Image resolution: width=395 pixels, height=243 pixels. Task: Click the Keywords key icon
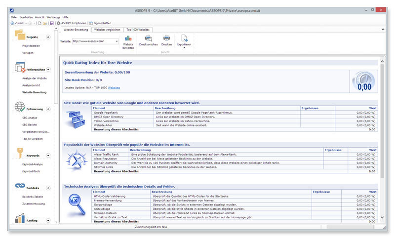click(x=20, y=153)
